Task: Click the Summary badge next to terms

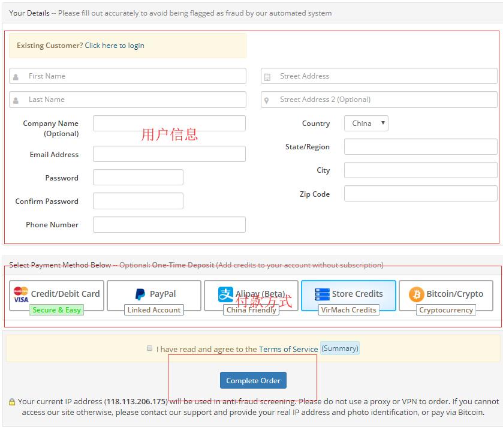Action: pyautogui.click(x=340, y=348)
